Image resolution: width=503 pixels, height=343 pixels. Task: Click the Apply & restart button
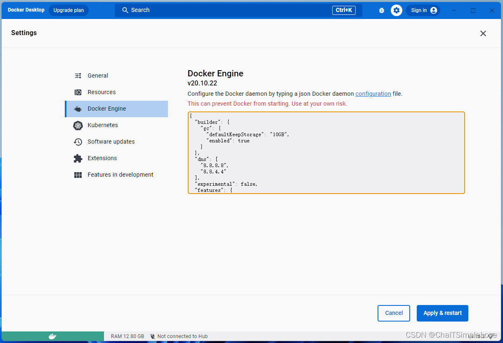[x=442, y=313]
